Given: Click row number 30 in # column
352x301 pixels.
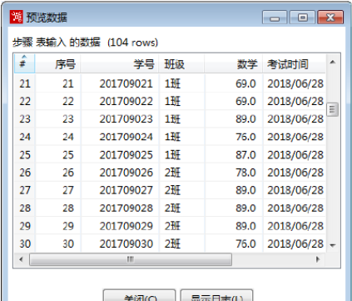Looking at the screenshot, I should (x=25, y=243).
